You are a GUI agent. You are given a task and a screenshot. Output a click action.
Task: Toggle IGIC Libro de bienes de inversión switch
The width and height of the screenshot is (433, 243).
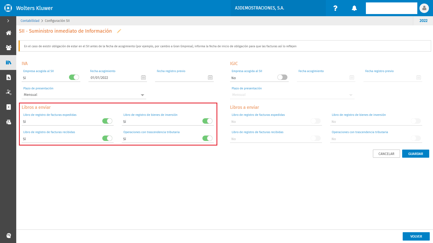point(416,121)
